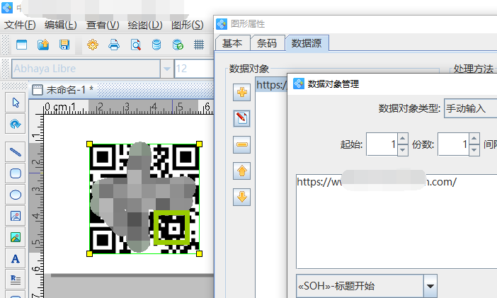Open the 查看(V) menu
The height and width of the screenshot is (298, 497).
point(103,25)
